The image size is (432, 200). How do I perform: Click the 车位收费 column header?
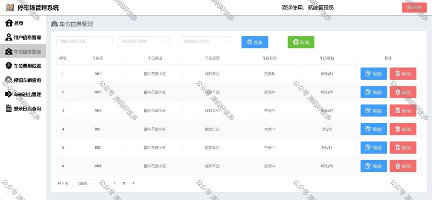coord(327,58)
